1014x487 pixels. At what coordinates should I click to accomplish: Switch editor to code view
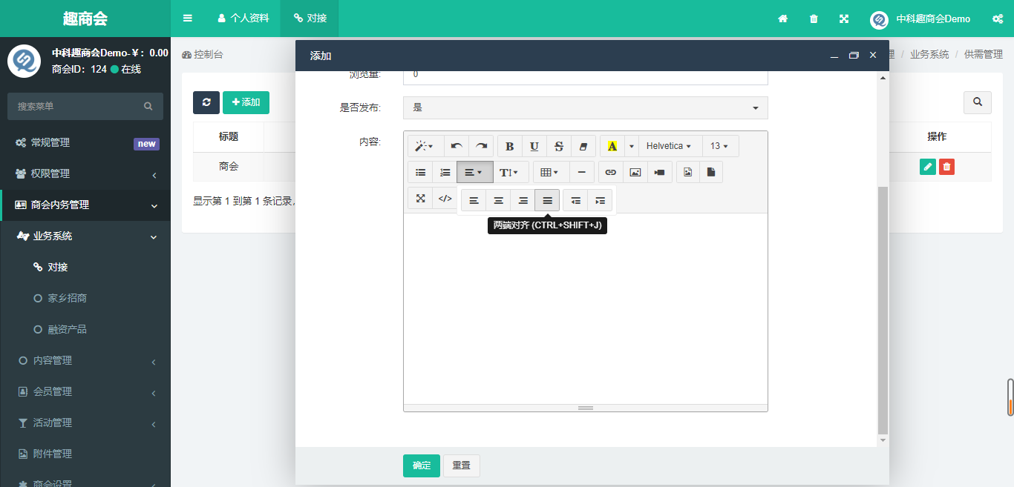pos(445,198)
